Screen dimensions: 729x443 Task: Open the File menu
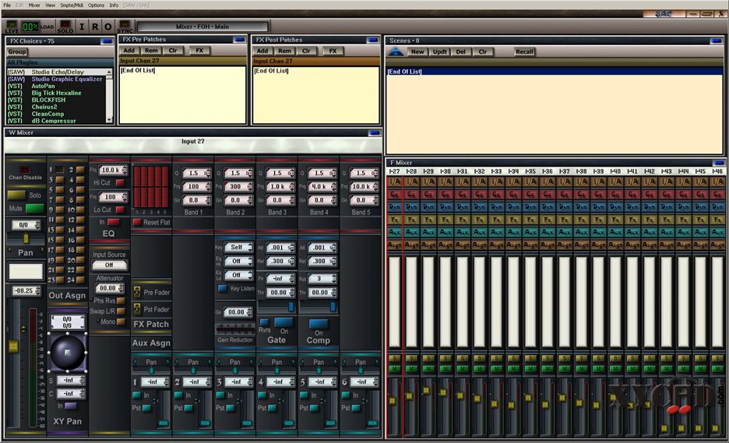click(x=7, y=5)
